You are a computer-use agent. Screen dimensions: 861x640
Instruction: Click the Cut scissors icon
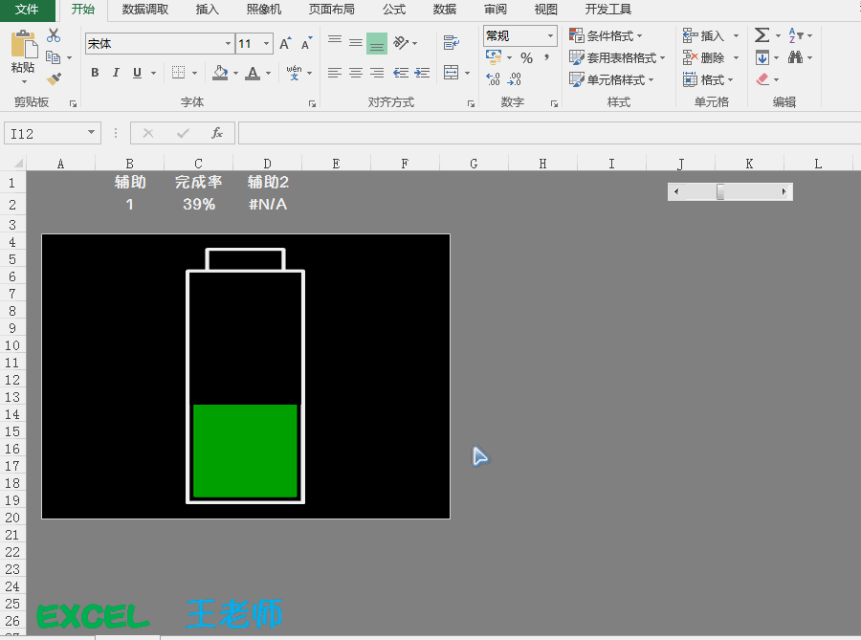pos(54,35)
